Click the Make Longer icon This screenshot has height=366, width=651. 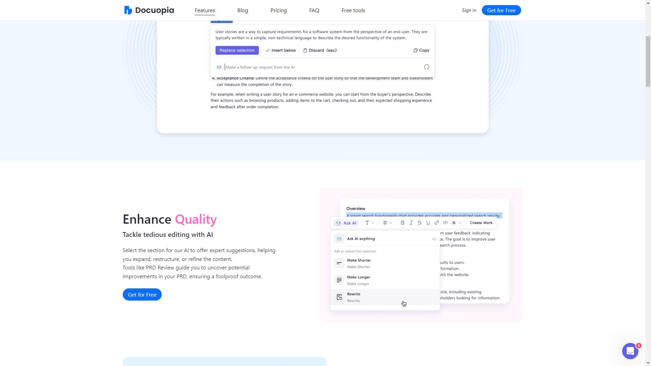pyautogui.click(x=339, y=280)
